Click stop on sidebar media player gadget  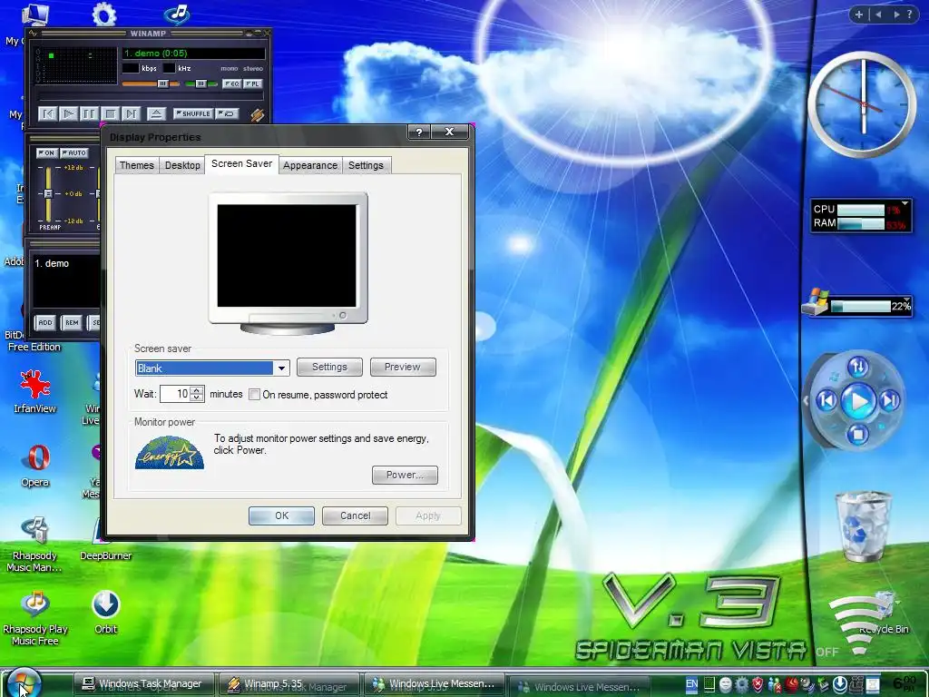point(857,435)
